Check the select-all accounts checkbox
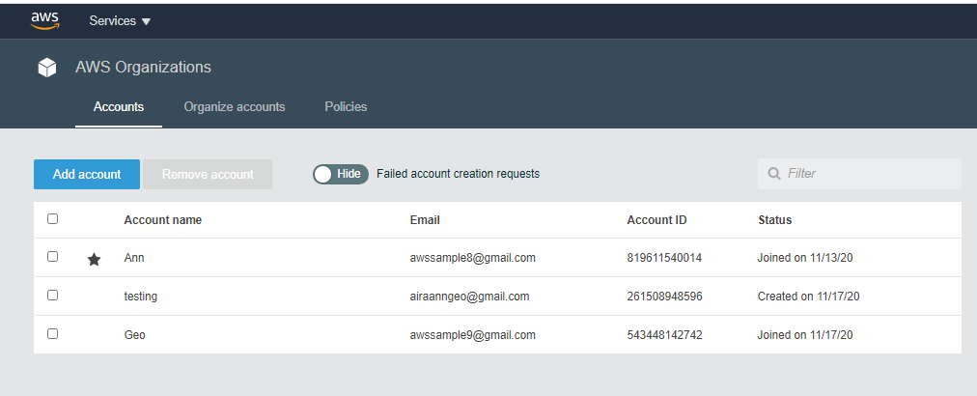This screenshot has height=396, width=977. pos(53,219)
